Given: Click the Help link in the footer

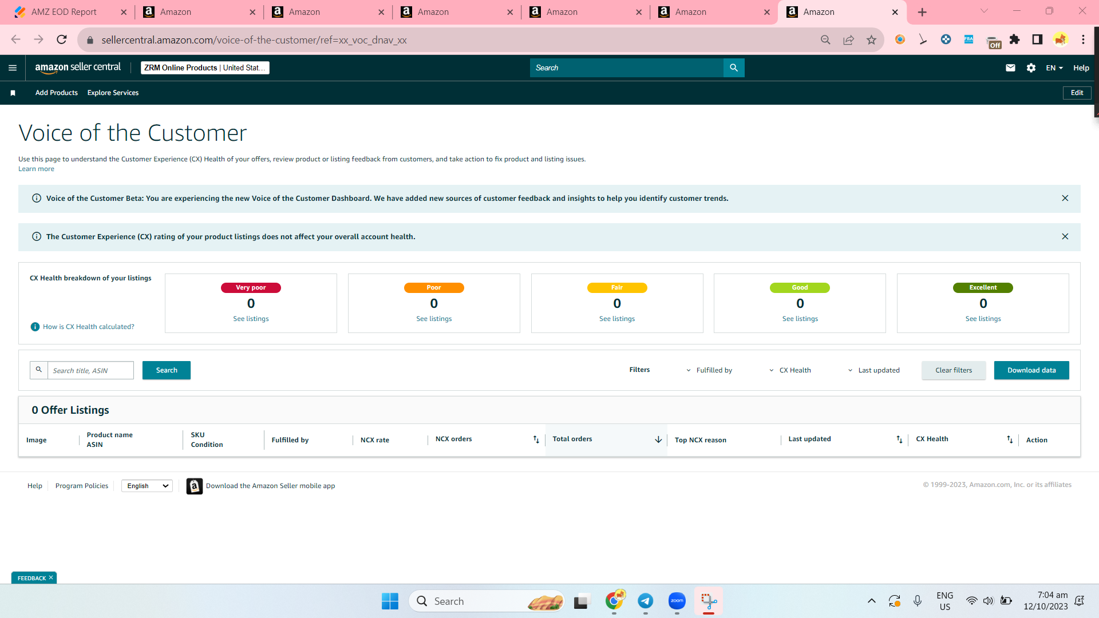Looking at the screenshot, I should click(x=35, y=486).
